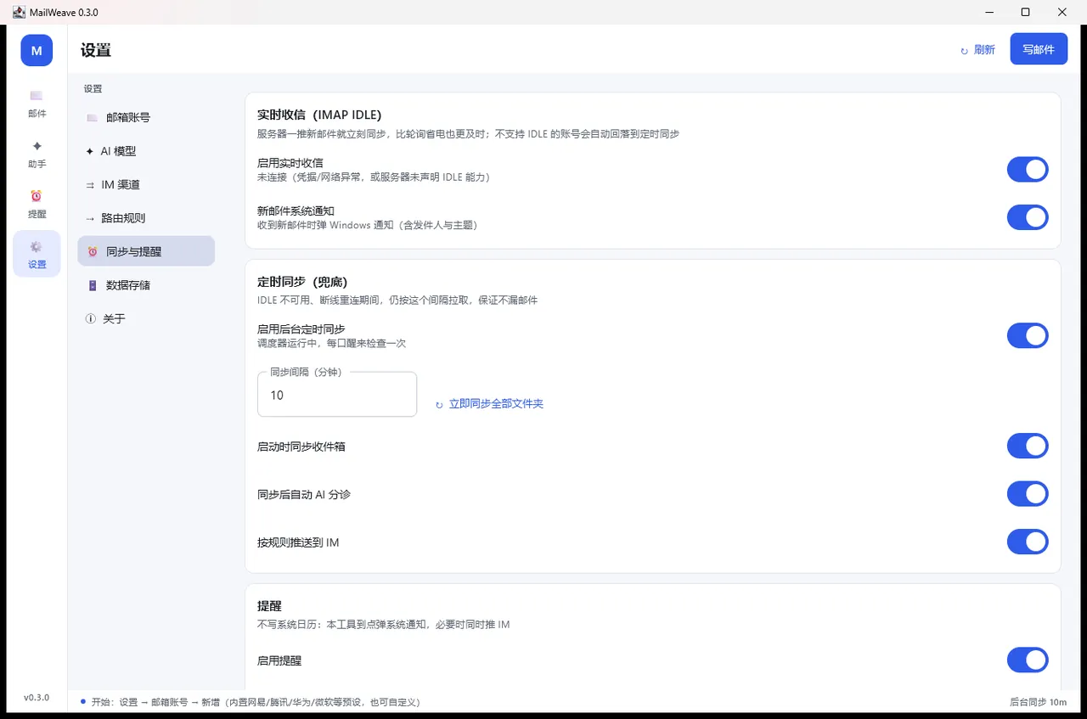The width and height of the screenshot is (1087, 719).
Task: Click the 未连接 status description text
Action: [374, 177]
